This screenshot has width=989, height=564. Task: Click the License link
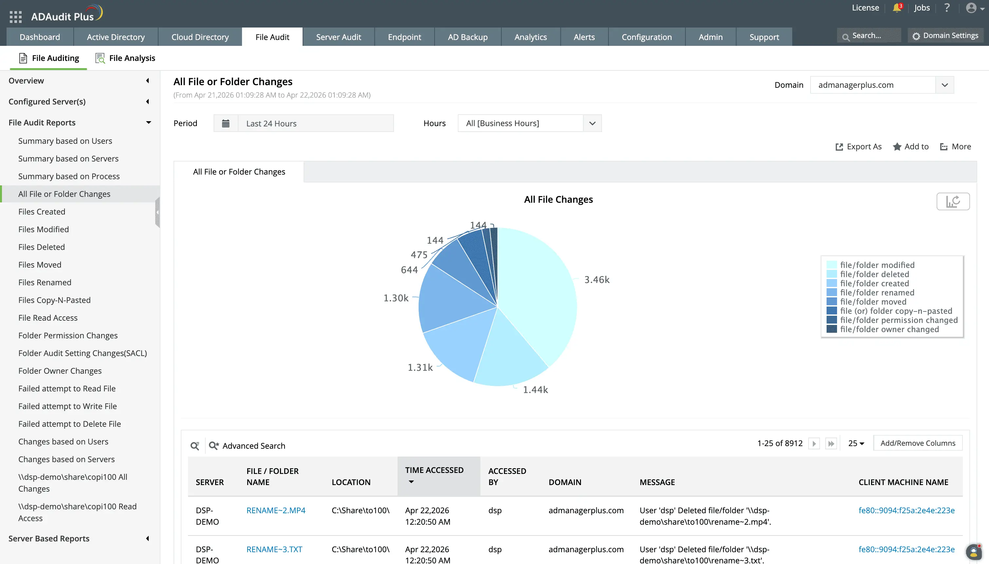(x=866, y=8)
